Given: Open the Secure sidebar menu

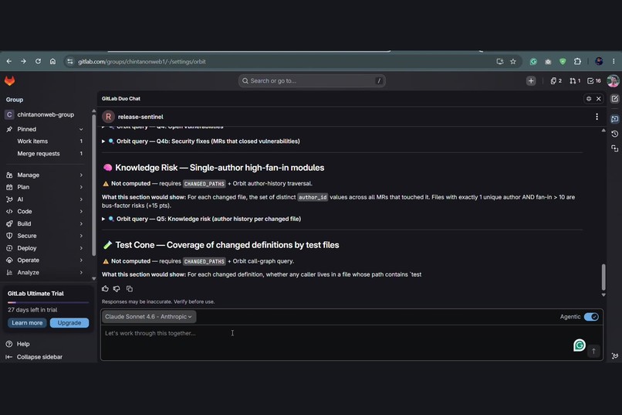Looking at the screenshot, I should click(x=45, y=236).
